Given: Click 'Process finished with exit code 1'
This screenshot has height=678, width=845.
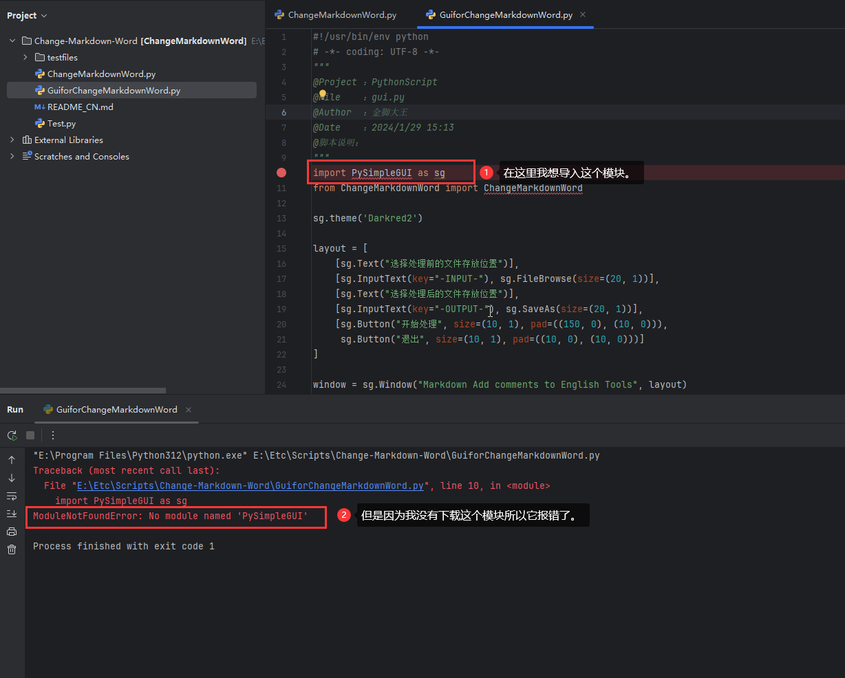Looking at the screenshot, I should point(124,546).
